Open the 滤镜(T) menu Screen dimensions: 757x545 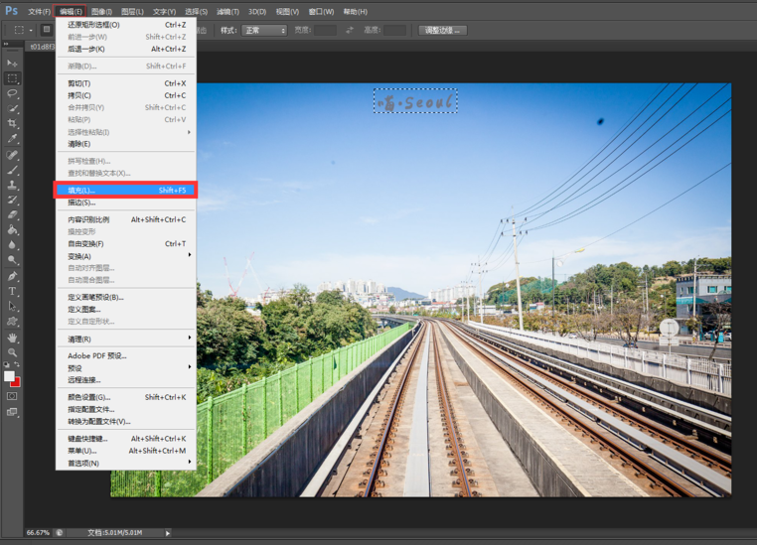click(228, 12)
